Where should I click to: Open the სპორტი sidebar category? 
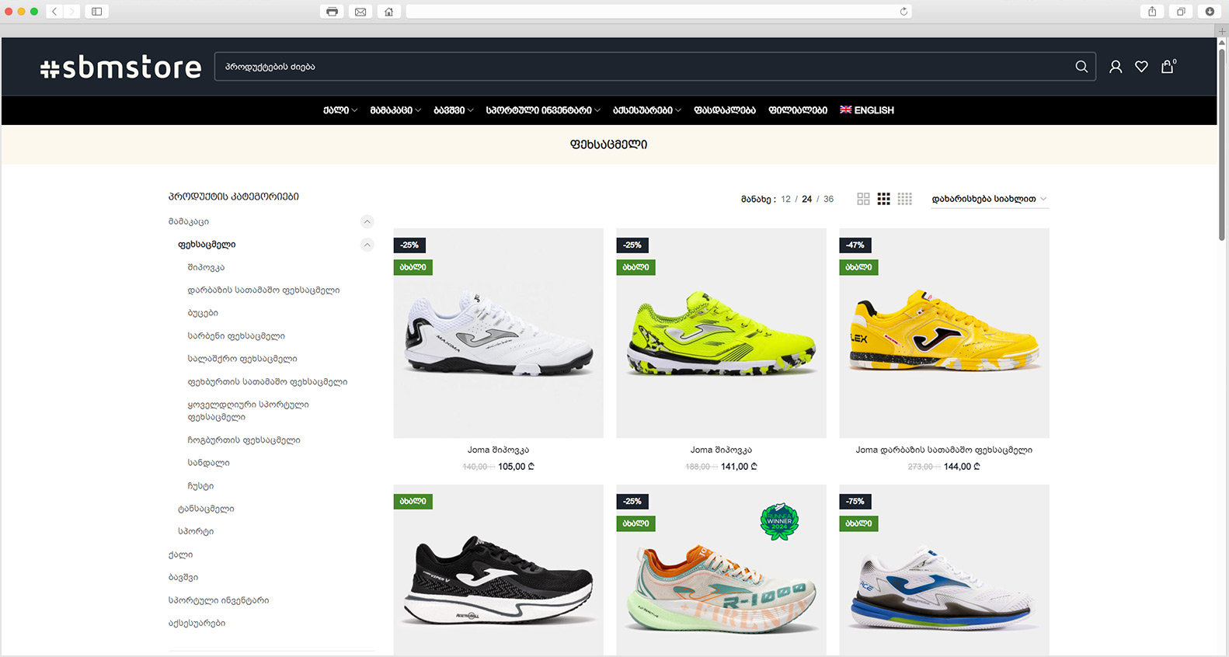point(196,532)
